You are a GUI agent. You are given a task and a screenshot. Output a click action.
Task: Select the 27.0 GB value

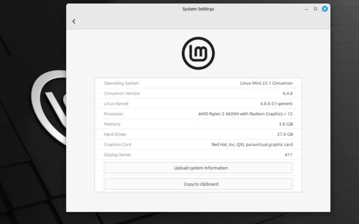point(285,134)
